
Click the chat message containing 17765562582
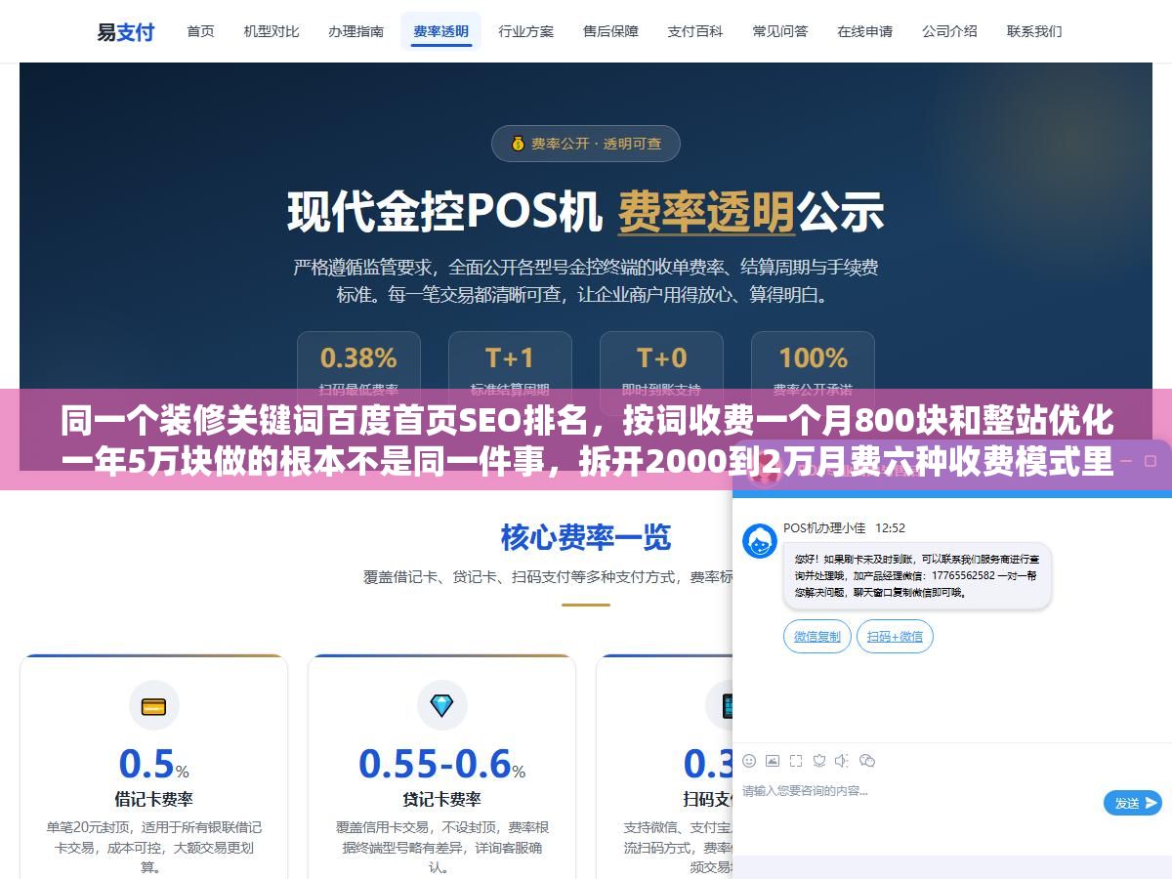click(917, 575)
